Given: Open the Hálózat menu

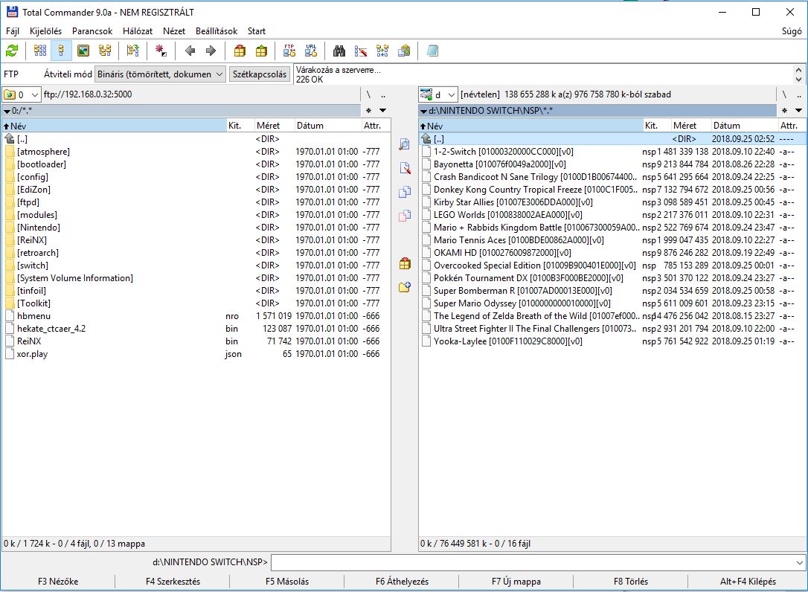Looking at the screenshot, I should (x=138, y=31).
